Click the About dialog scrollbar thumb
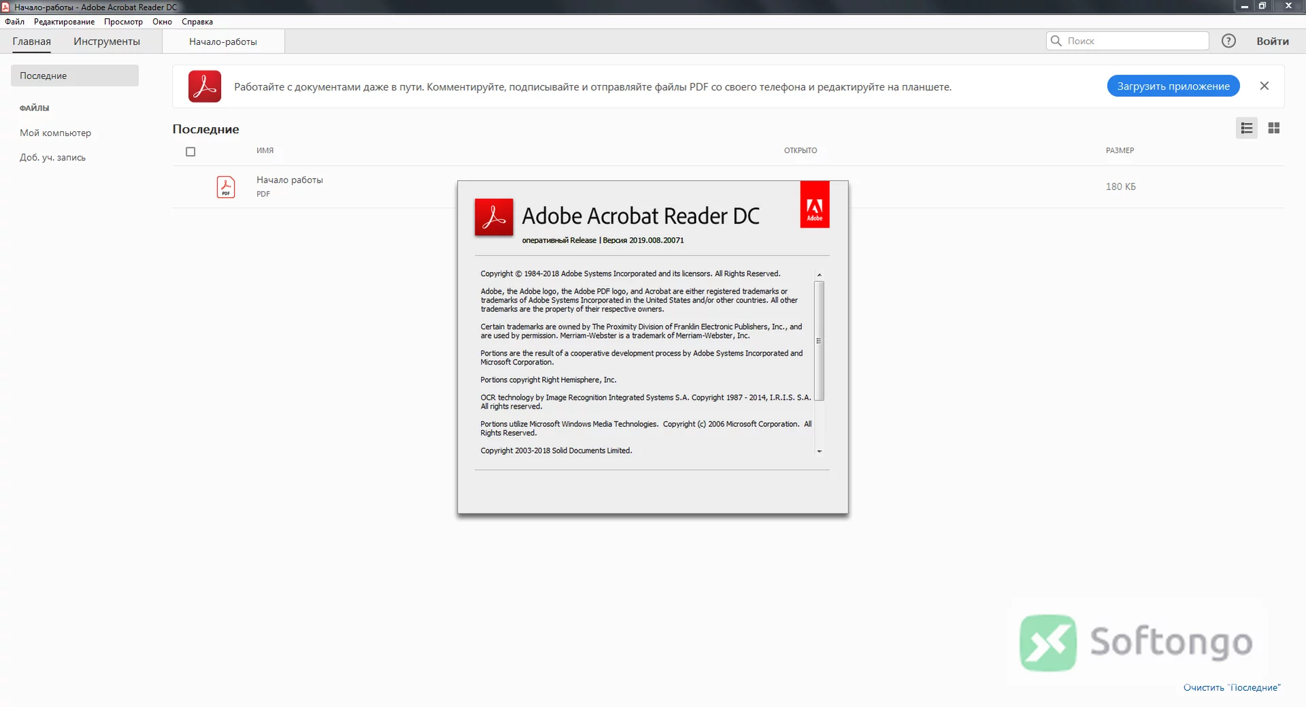Viewport: 1306px width, 707px height. click(819, 341)
